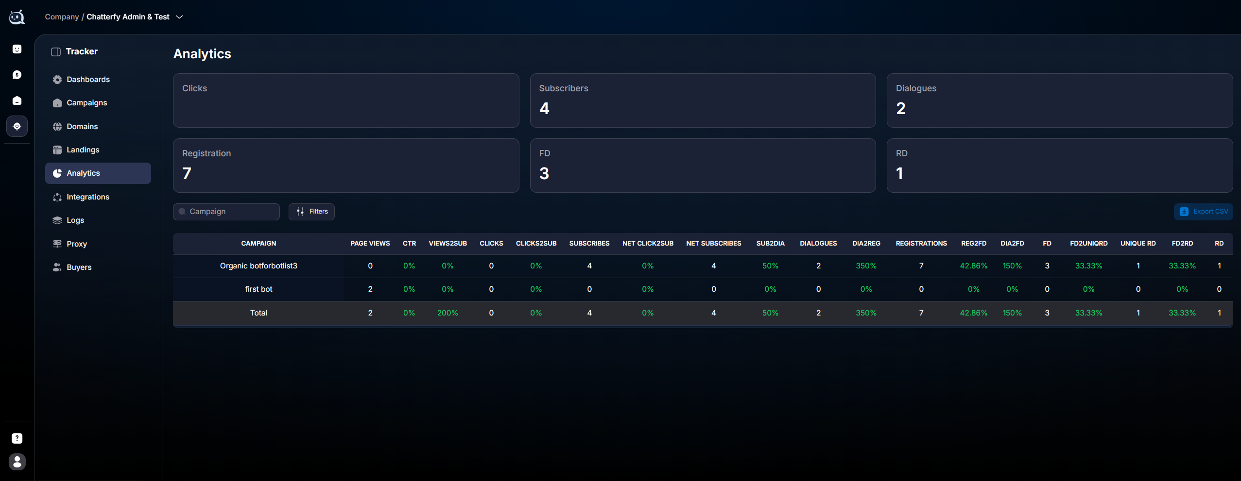Click the Export CSV button text
Viewport: 1241px width, 481px height.
[1210, 212]
